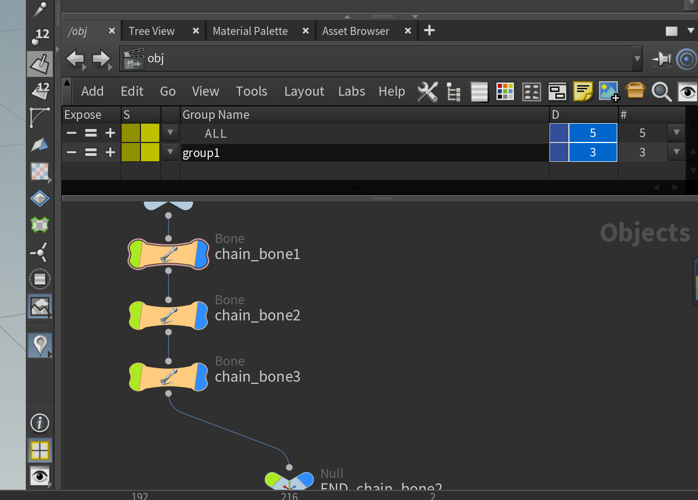Click plus expose button for group1 row
698x500 pixels.
click(x=110, y=152)
